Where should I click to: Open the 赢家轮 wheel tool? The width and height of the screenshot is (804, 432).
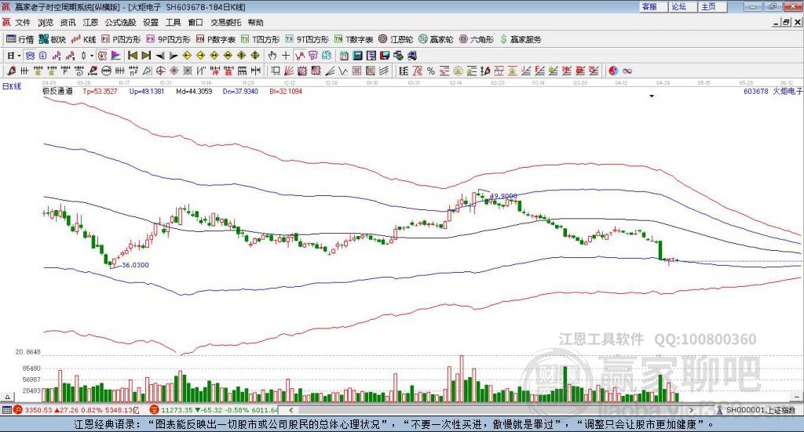pos(436,39)
